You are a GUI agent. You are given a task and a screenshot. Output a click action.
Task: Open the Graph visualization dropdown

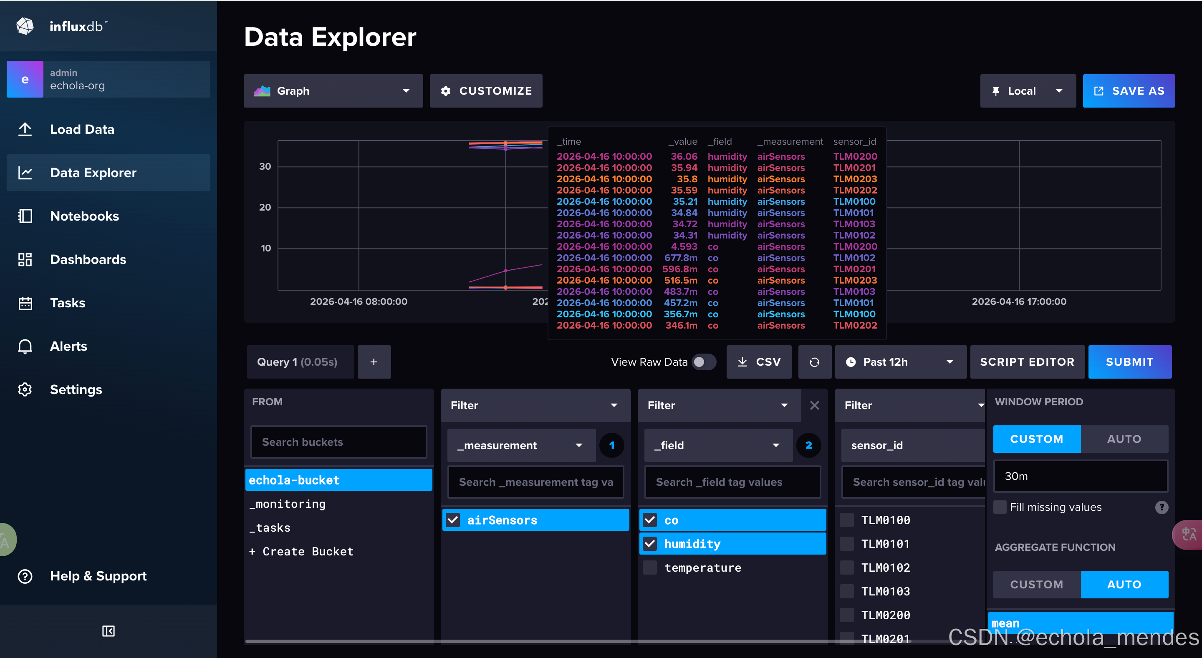[333, 91]
